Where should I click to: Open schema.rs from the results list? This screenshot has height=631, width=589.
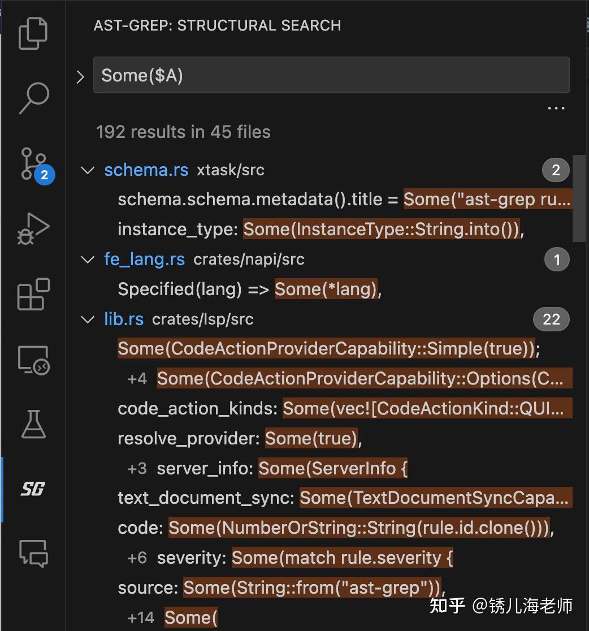pos(146,170)
